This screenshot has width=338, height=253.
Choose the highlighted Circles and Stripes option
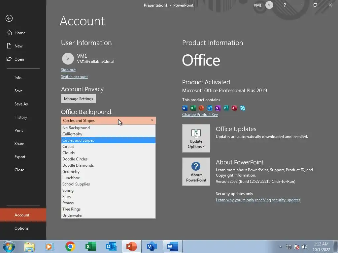click(108, 140)
